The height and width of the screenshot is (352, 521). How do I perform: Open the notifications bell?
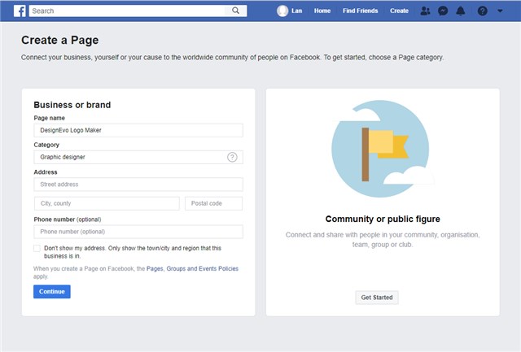click(461, 11)
